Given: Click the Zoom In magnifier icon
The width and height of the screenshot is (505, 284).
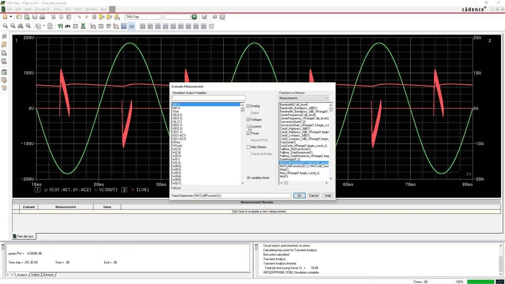Looking at the screenshot, I should coord(6,26).
